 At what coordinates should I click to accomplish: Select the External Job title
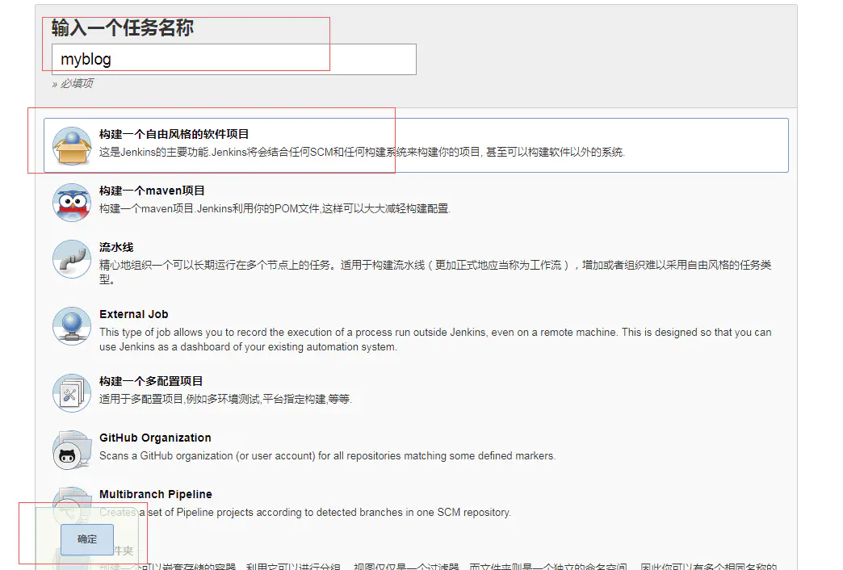(x=134, y=314)
